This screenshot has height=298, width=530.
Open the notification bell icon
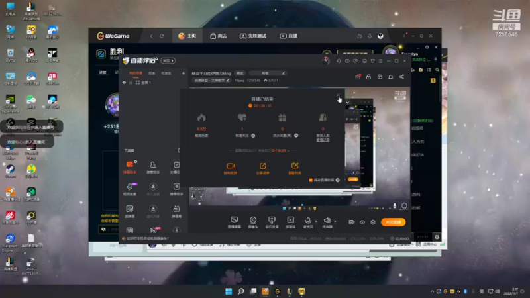(x=390, y=77)
